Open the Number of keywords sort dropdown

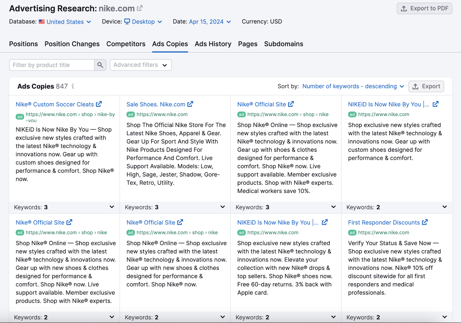pyautogui.click(x=353, y=86)
